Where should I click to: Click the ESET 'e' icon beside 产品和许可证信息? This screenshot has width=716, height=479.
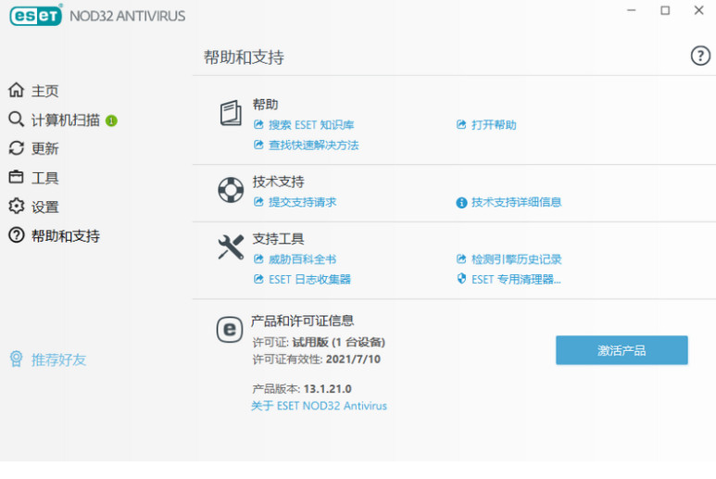230,329
